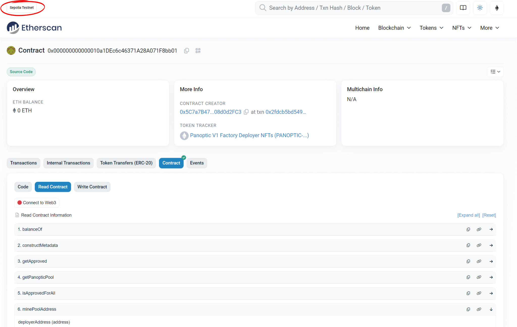Click the Ethereum network selector icon
This screenshot has height=327, width=517.
point(497,8)
